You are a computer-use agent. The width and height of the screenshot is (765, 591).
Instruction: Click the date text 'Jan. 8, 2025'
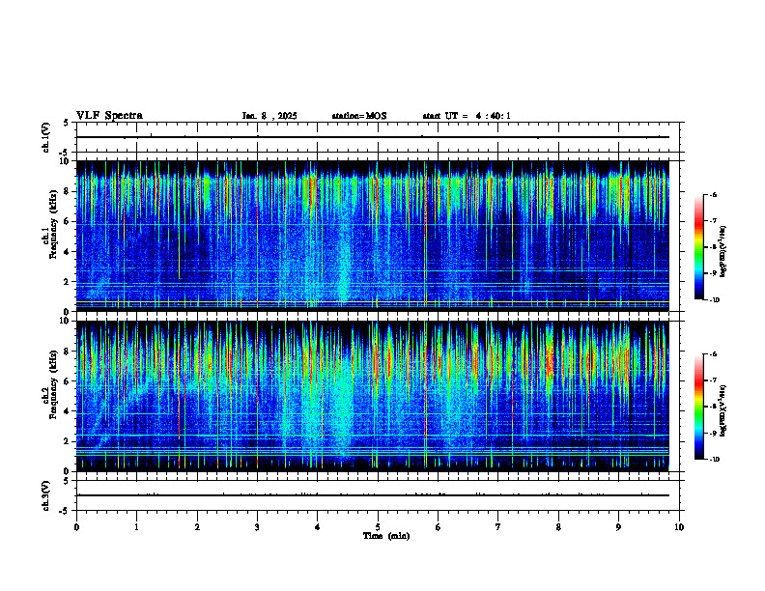[269, 116]
